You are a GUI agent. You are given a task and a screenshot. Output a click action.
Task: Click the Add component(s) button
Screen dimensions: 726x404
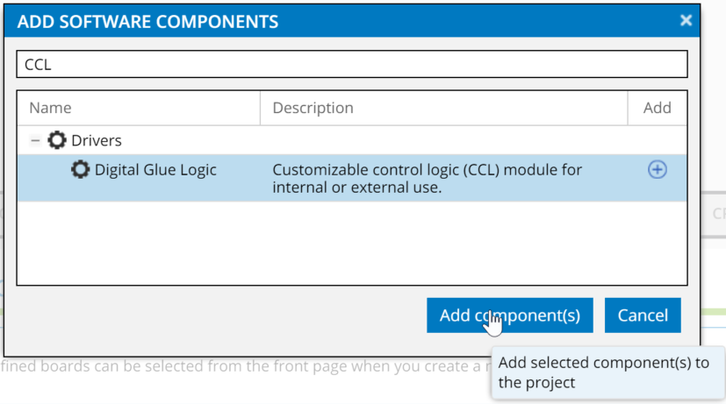click(510, 315)
